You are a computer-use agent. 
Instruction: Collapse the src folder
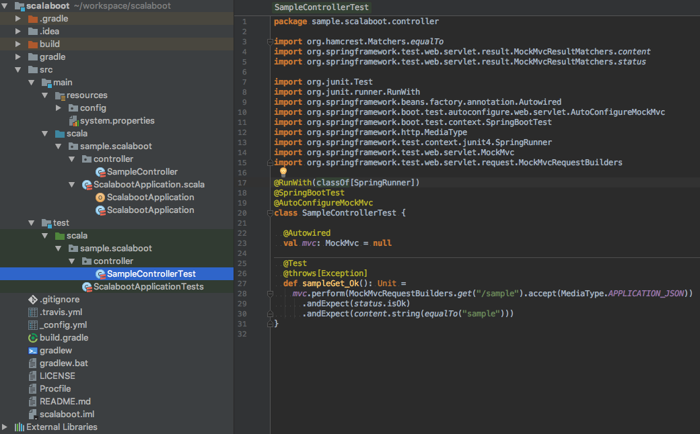[x=18, y=69]
